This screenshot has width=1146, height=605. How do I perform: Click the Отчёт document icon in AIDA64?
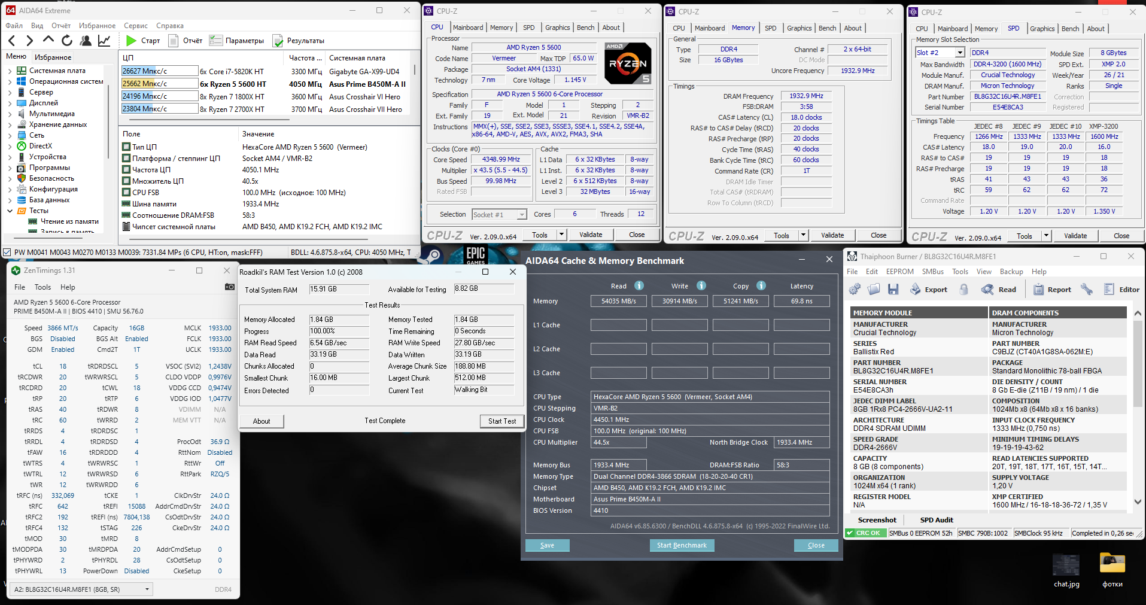pos(174,41)
